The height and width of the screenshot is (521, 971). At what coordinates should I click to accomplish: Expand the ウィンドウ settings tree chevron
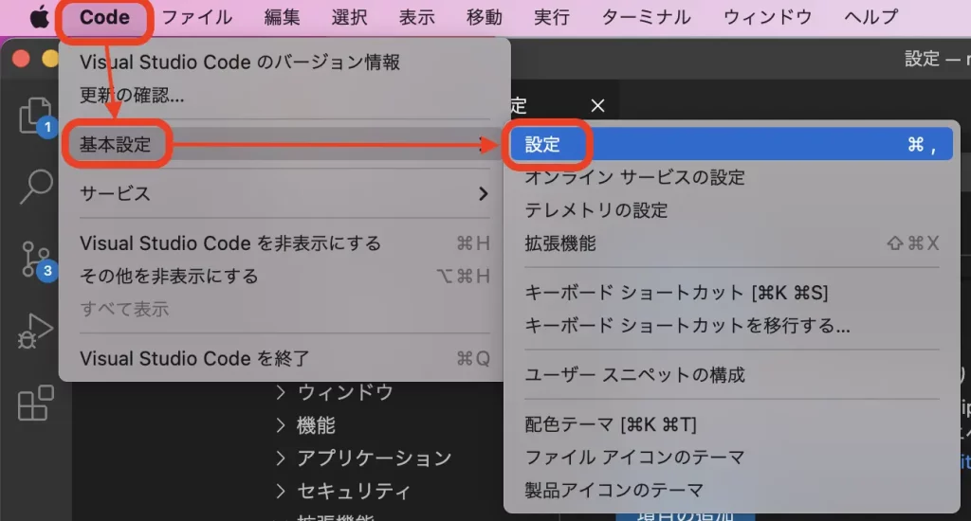tap(281, 392)
